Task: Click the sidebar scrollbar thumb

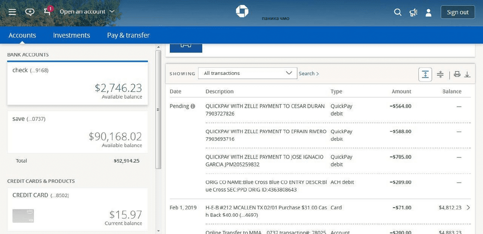Action: point(158,110)
